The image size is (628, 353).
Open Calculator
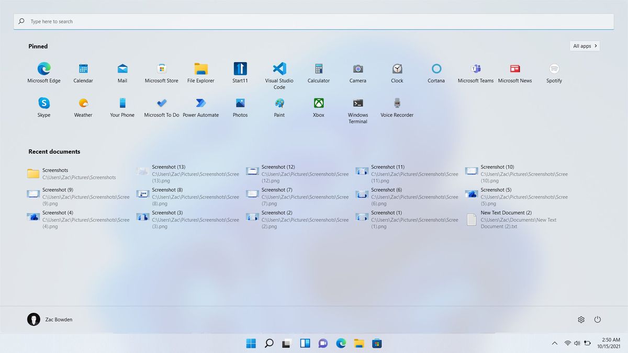pyautogui.click(x=318, y=70)
